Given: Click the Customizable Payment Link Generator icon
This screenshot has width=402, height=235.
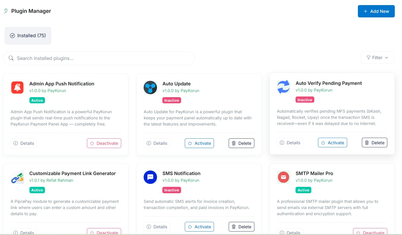Looking at the screenshot, I should (x=17, y=177).
